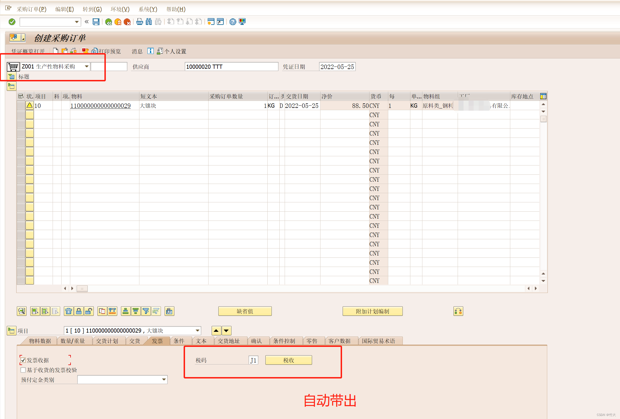Lock the item using the padlock icon
Image resolution: width=620 pixels, height=419 pixels.
[79, 311]
